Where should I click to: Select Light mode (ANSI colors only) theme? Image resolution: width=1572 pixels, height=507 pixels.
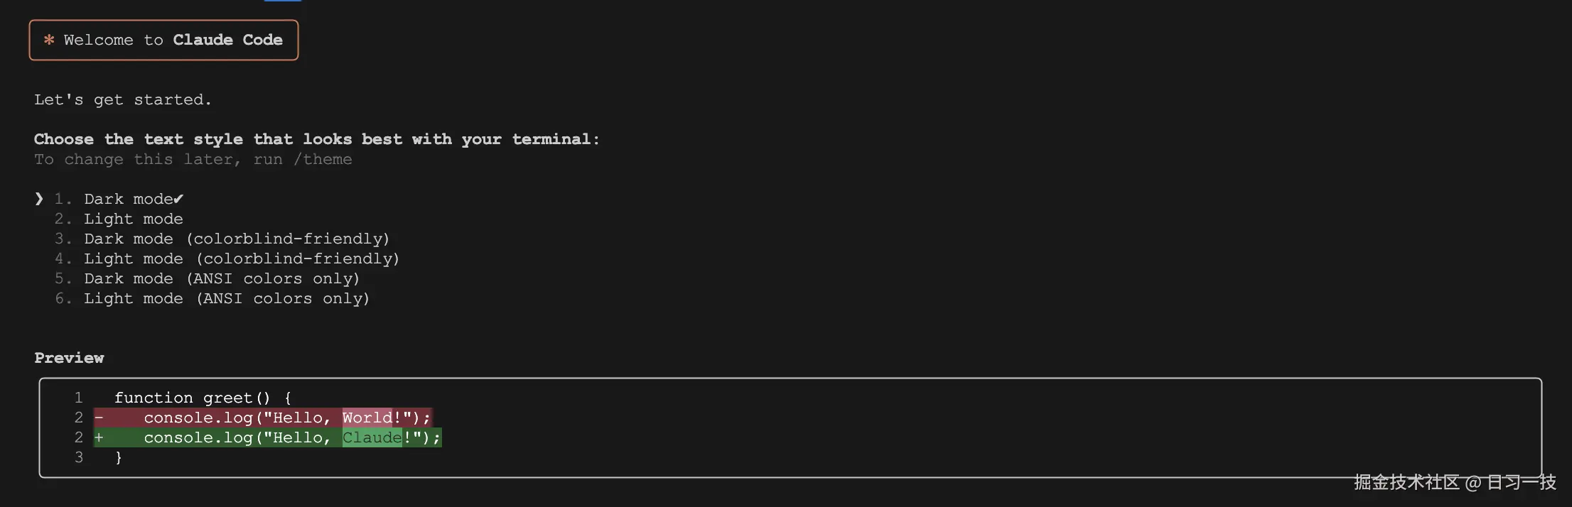[226, 298]
